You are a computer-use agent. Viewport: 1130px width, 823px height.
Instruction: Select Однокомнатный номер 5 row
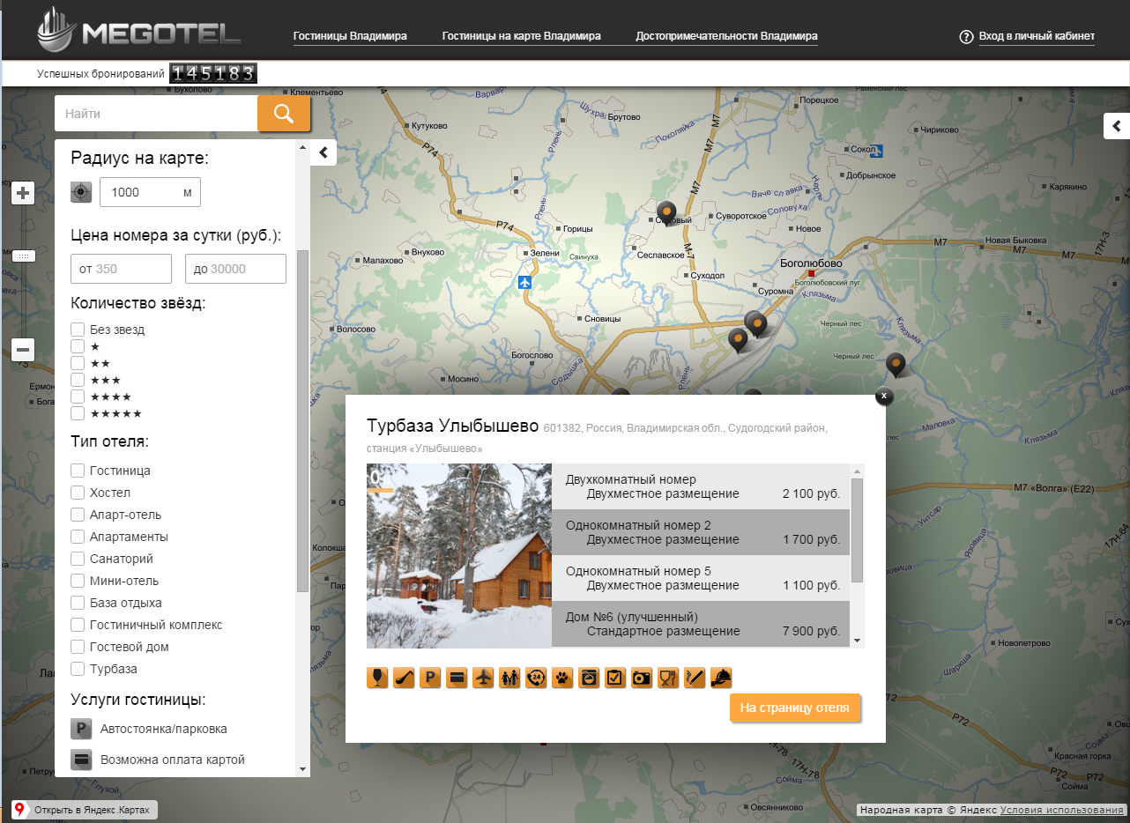coord(701,578)
